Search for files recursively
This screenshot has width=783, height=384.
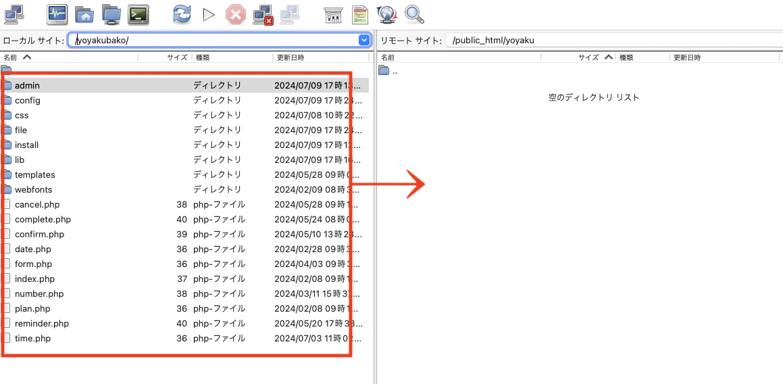(x=414, y=14)
